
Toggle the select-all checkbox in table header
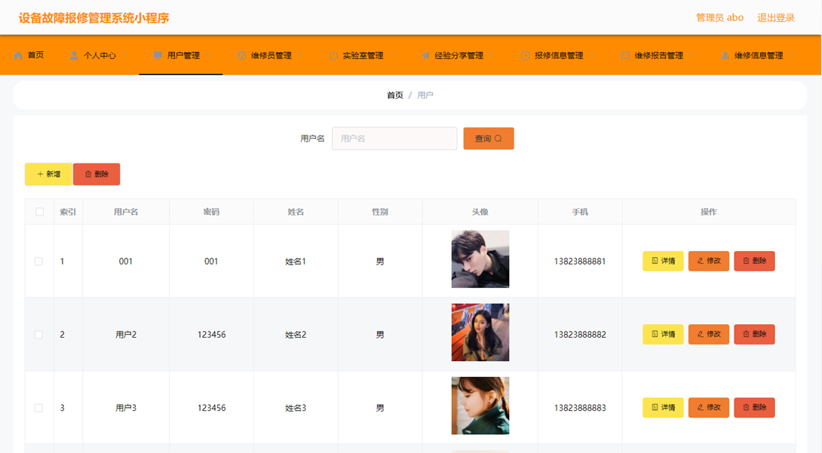[39, 212]
